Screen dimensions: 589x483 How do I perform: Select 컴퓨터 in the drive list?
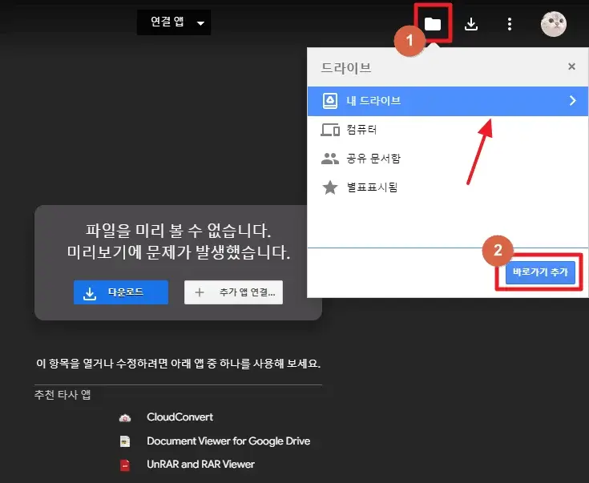coord(447,130)
